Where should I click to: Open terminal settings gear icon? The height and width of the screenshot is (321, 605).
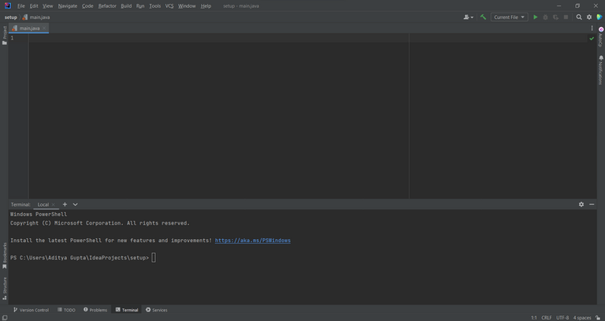(581, 204)
